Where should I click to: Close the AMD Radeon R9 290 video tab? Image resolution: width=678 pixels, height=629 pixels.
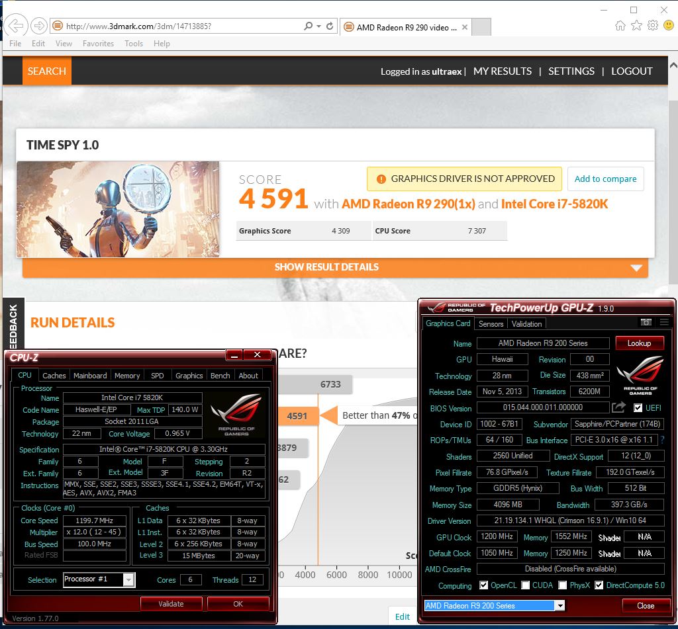pos(464,27)
